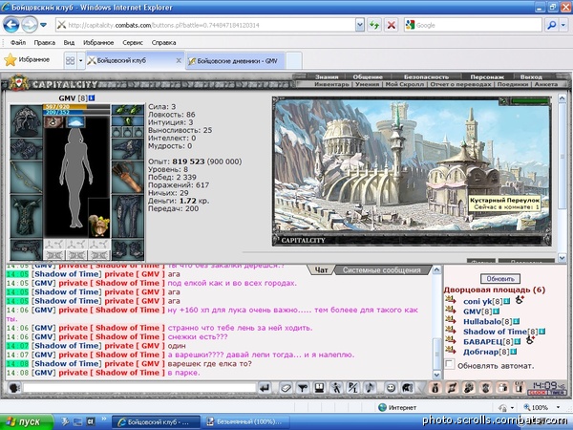573x430 pixels.
Task: Open the quick tabs dropdown arrow
Action: point(81,60)
